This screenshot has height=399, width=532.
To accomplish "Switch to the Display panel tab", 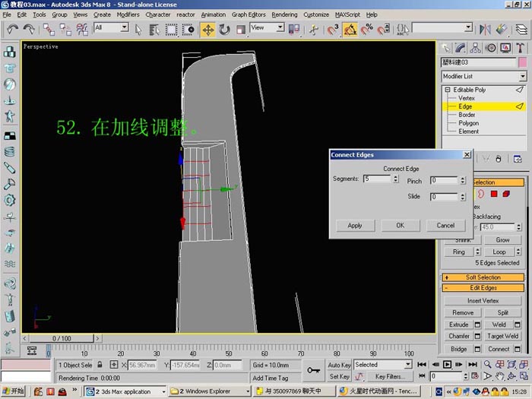I will tap(505, 48).
